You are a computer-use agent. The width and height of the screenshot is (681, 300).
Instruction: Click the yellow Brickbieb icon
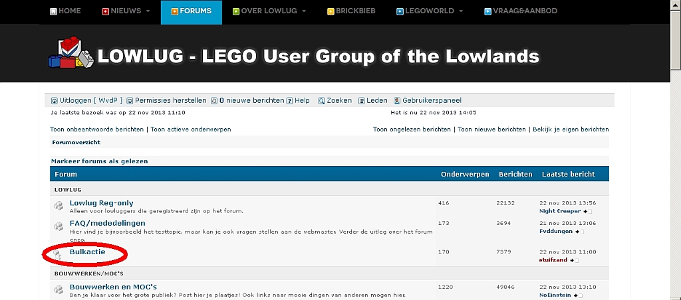coord(331,12)
